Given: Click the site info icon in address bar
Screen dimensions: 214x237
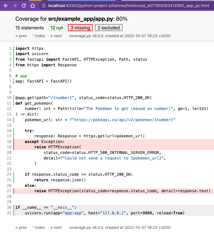Looking at the screenshot, I should pyautogui.click(x=44, y=6).
